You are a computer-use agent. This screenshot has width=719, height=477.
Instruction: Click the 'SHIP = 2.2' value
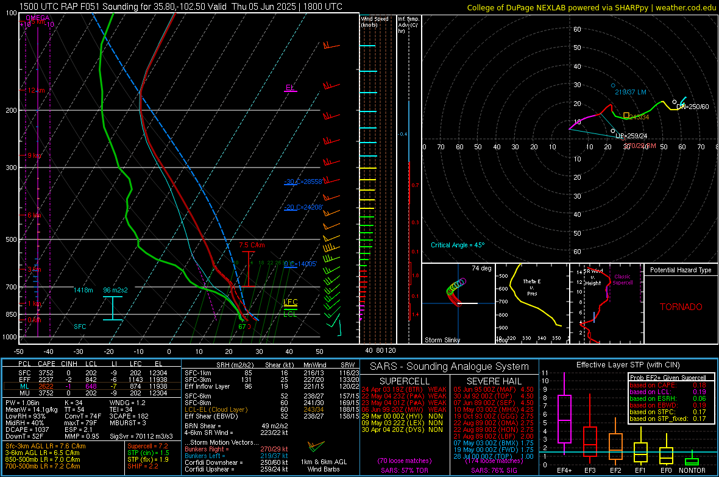[x=143, y=466]
